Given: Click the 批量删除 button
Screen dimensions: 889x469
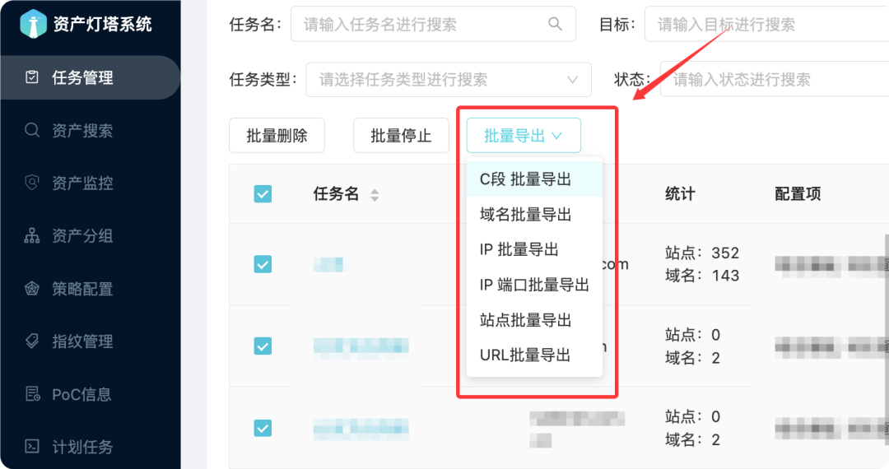Looking at the screenshot, I should pos(277,136).
